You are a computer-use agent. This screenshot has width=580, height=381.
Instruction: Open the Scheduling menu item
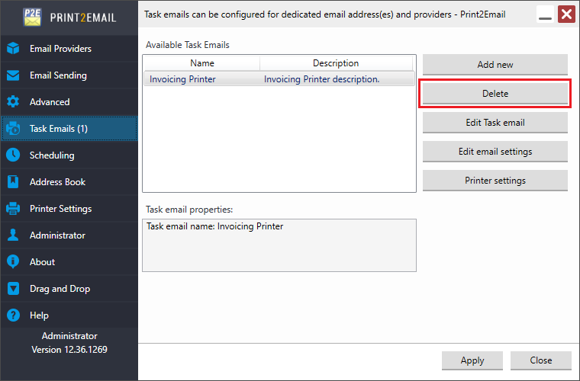pos(52,155)
